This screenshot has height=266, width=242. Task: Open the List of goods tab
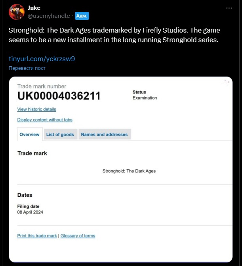(60, 135)
